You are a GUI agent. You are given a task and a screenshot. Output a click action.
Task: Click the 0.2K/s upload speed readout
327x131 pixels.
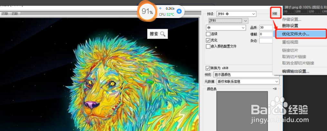[x=170, y=9]
